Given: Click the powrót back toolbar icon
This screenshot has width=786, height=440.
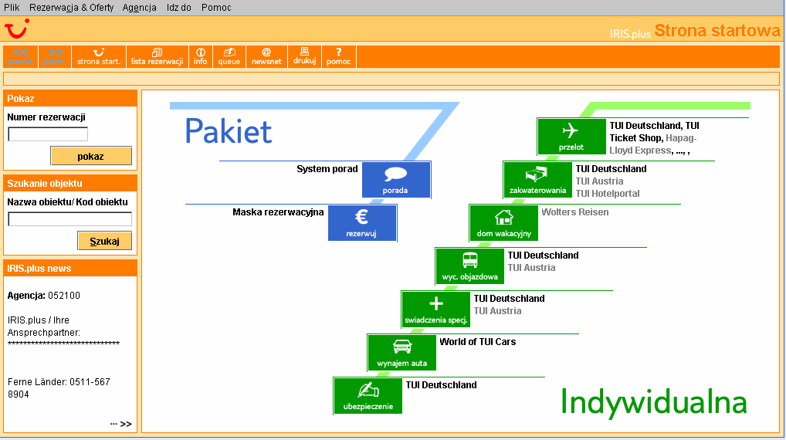Looking at the screenshot, I should 21,56.
